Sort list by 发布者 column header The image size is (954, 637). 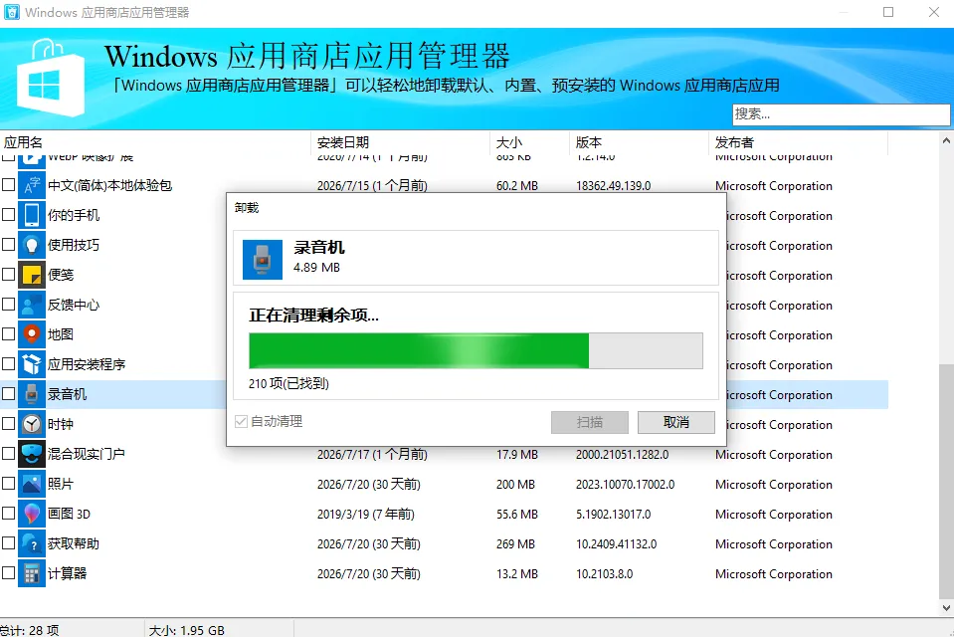click(798, 142)
